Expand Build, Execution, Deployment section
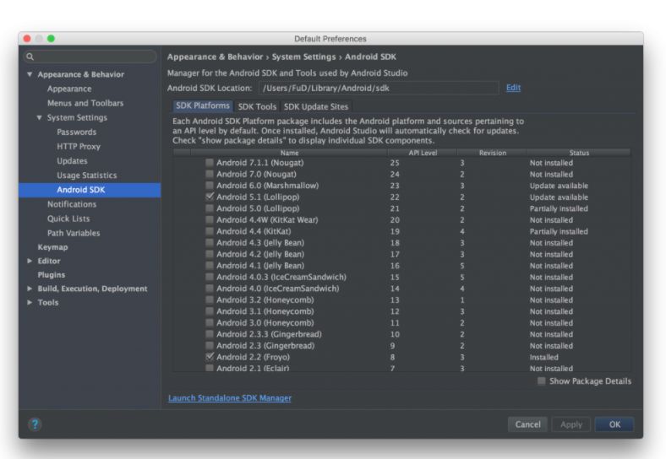Screen dimensions: 666x459 point(30,289)
